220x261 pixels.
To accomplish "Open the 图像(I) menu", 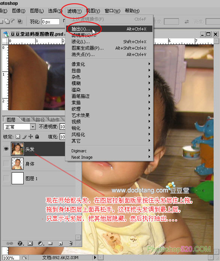I will coord(19,11).
